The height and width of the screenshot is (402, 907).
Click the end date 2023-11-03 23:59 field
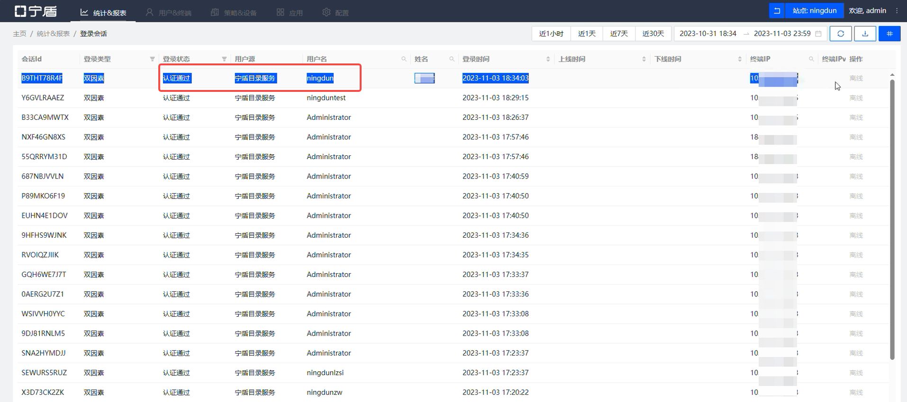click(x=782, y=34)
